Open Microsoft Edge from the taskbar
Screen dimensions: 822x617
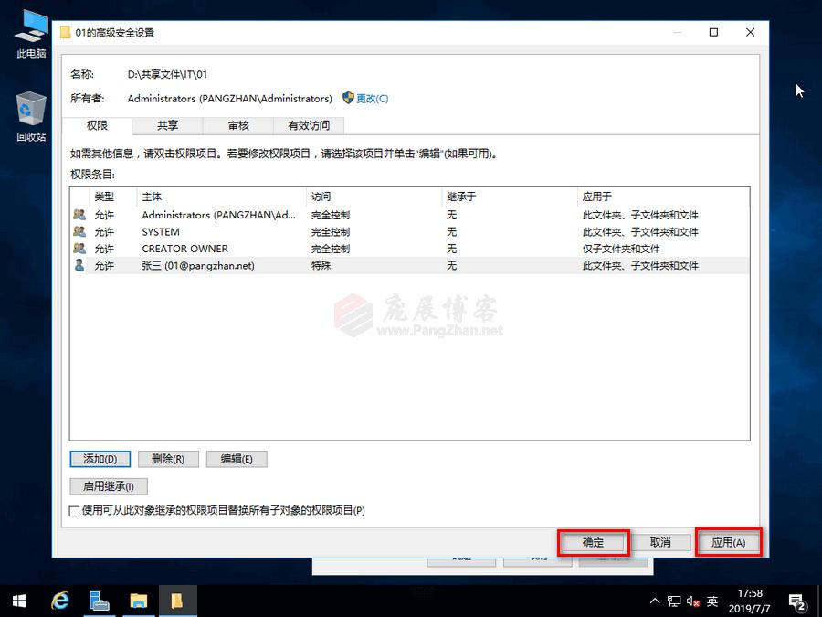click(x=60, y=601)
